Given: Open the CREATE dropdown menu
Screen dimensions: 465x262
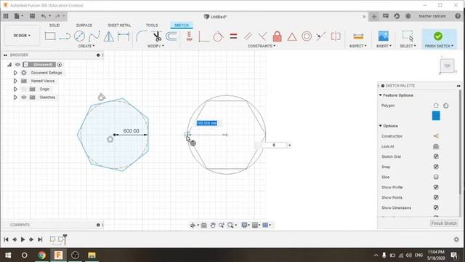Looking at the screenshot, I should pyautogui.click(x=86, y=46).
